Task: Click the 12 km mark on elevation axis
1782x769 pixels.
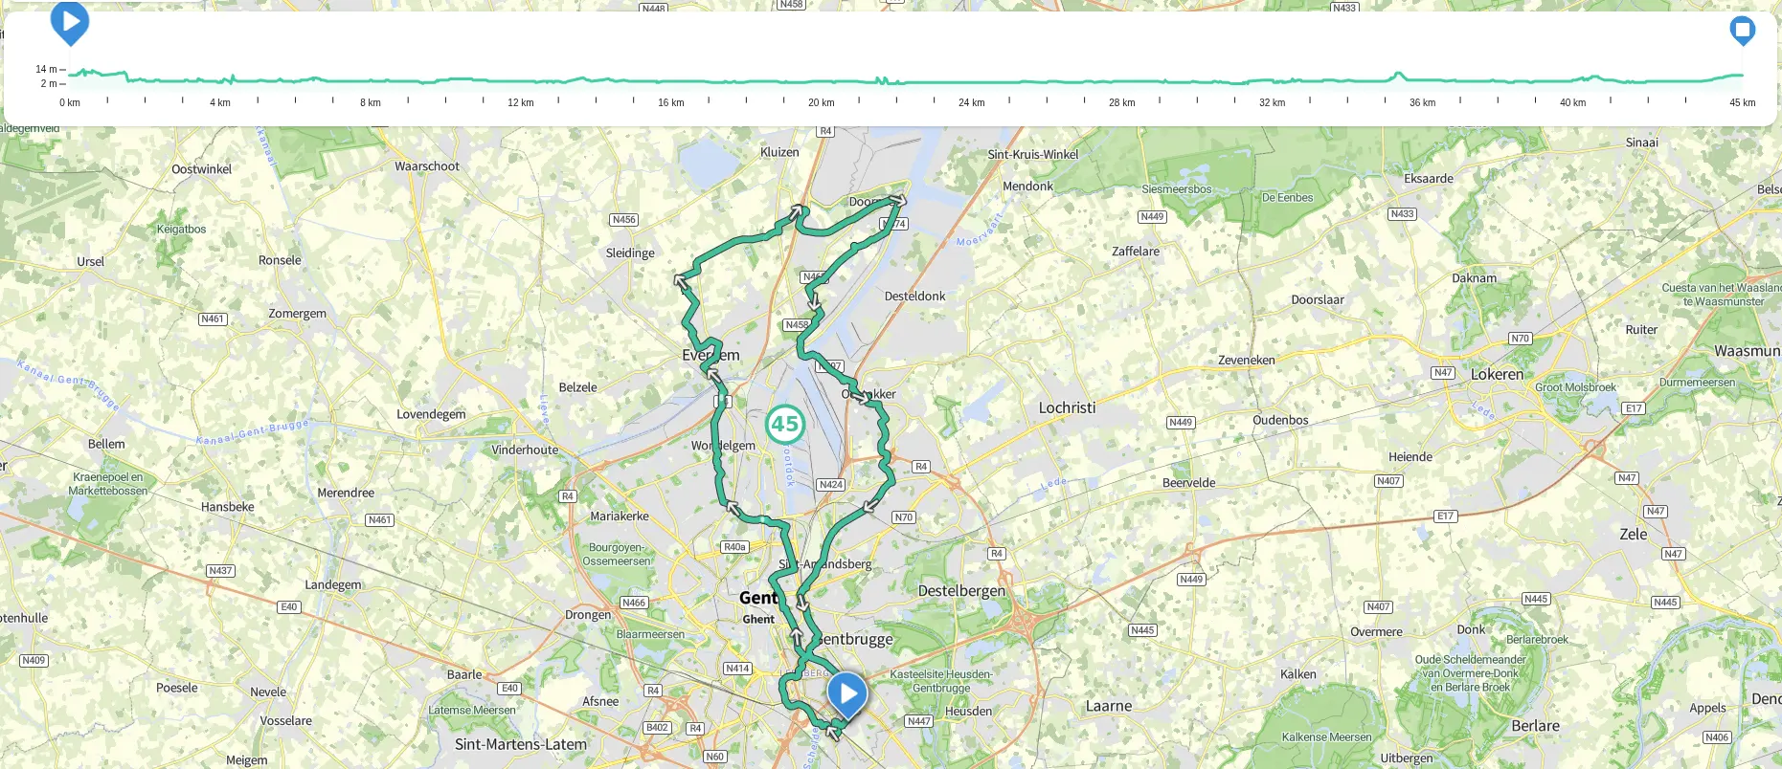Action: pyautogui.click(x=520, y=102)
